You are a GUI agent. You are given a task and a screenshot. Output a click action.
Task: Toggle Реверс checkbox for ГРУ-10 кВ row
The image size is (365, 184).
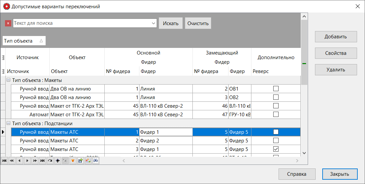tap(276, 114)
